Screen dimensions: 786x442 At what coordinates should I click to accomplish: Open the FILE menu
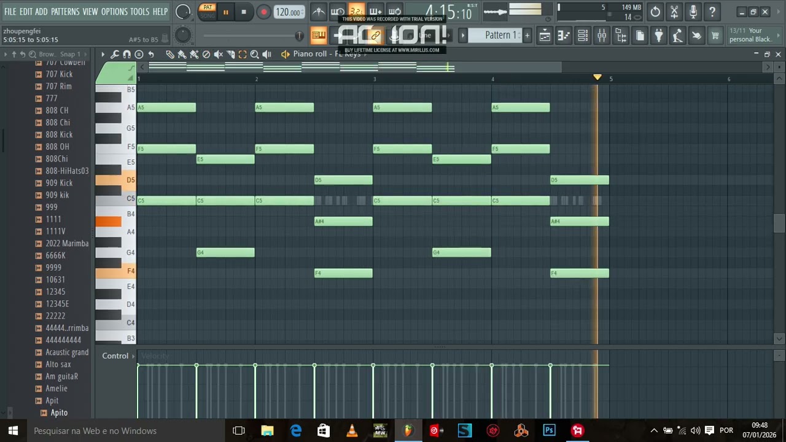[10, 12]
